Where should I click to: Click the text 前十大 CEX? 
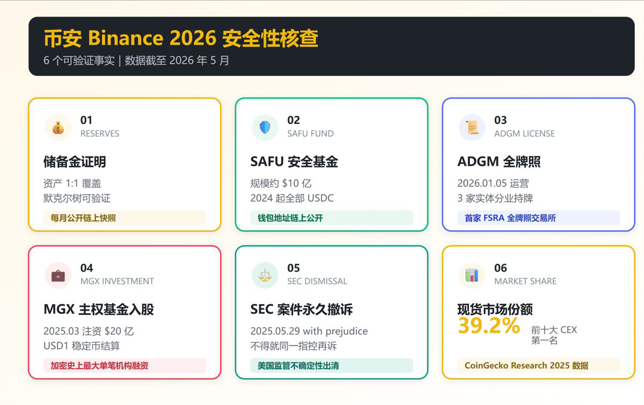click(554, 330)
